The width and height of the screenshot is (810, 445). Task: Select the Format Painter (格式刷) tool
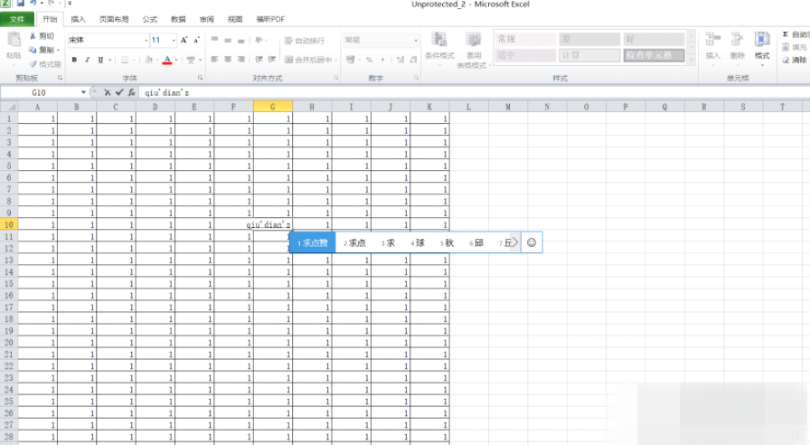(x=45, y=64)
